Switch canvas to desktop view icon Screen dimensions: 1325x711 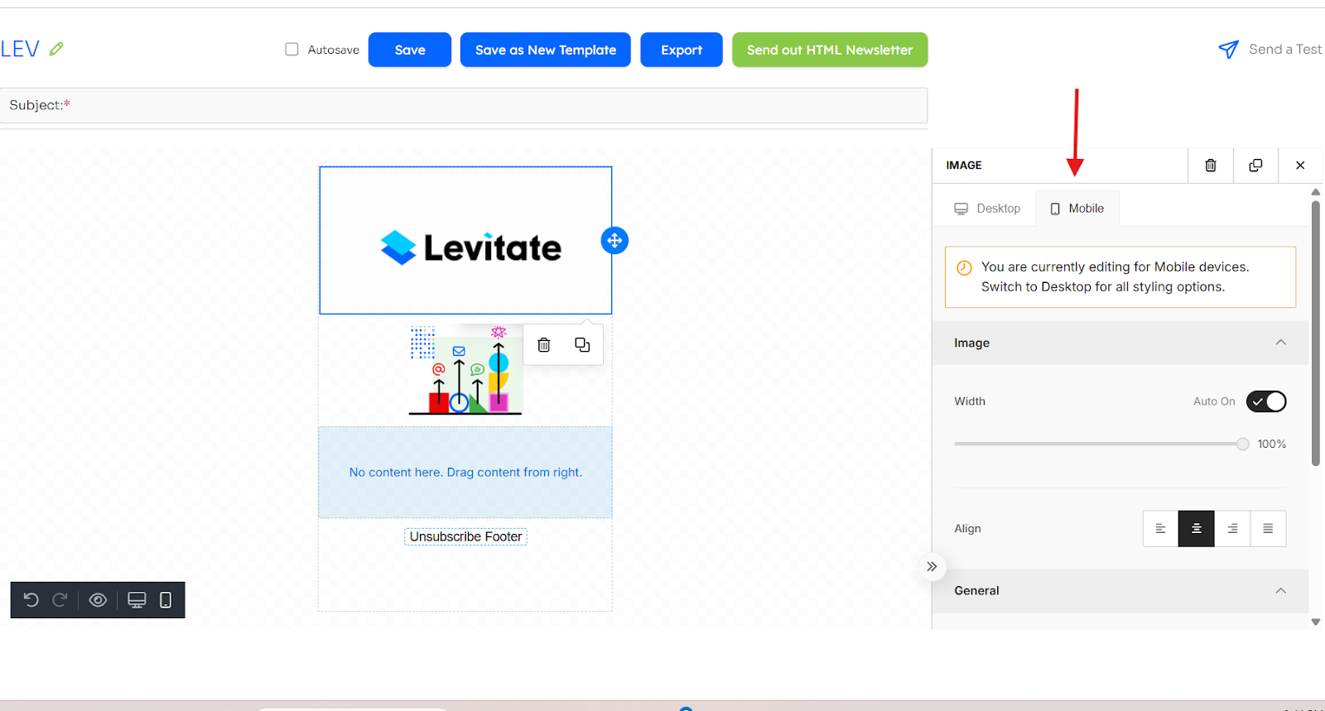137,600
